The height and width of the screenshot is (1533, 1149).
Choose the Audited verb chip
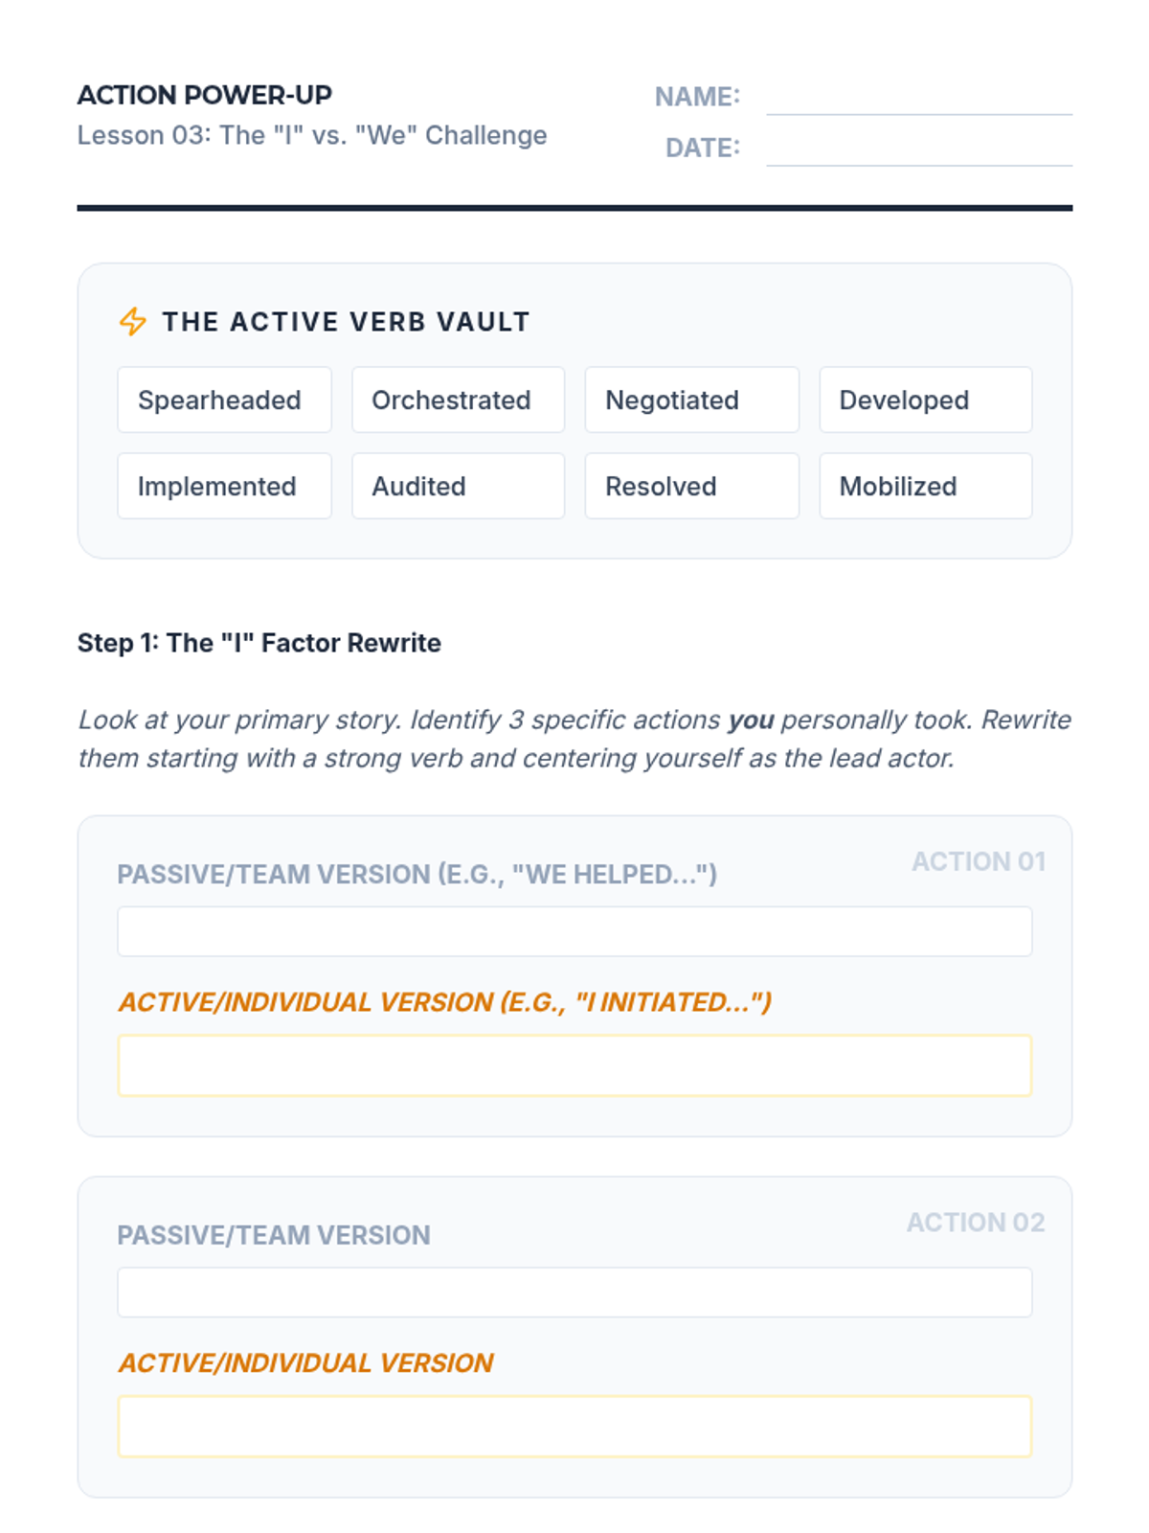point(458,486)
